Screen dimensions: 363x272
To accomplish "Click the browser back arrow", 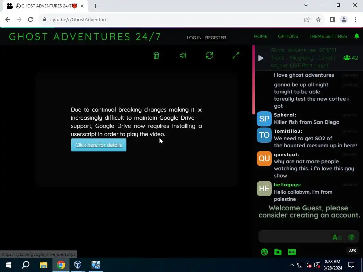I will [8, 20].
